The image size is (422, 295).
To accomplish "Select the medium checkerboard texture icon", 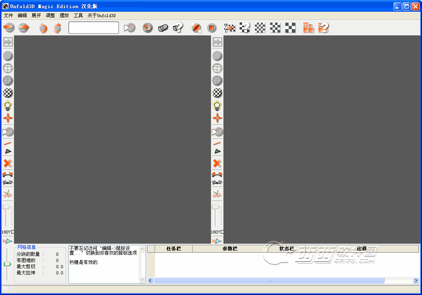I will pos(275,28).
